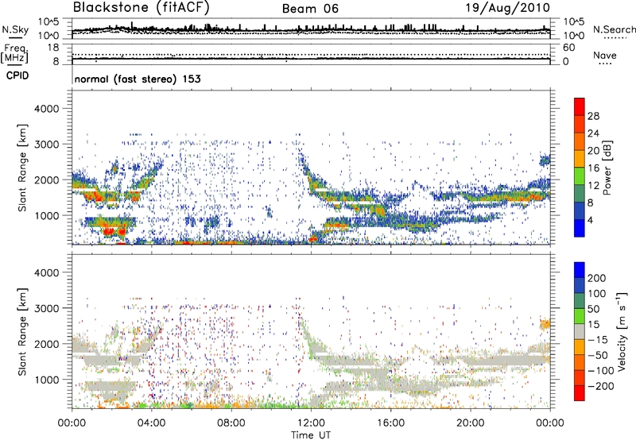Click the '4' tick on the power scale

click(591, 220)
